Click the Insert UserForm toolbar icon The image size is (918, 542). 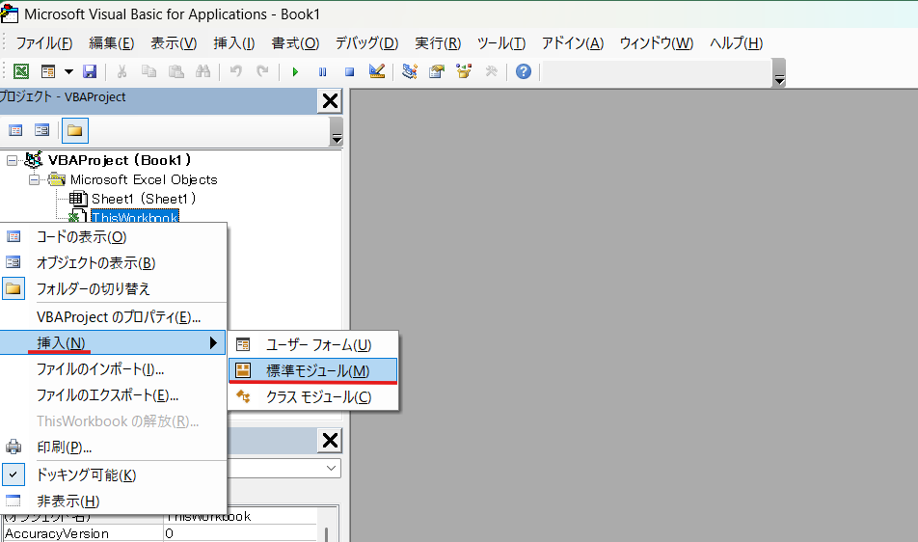(48, 71)
